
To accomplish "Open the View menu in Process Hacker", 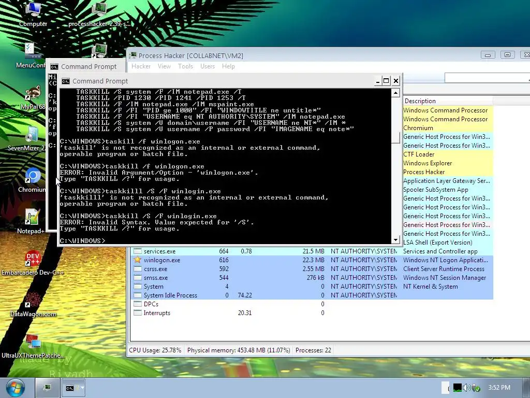I will [x=164, y=66].
